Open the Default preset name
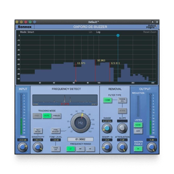This screenshot has width=174, height=174. click(93, 22)
